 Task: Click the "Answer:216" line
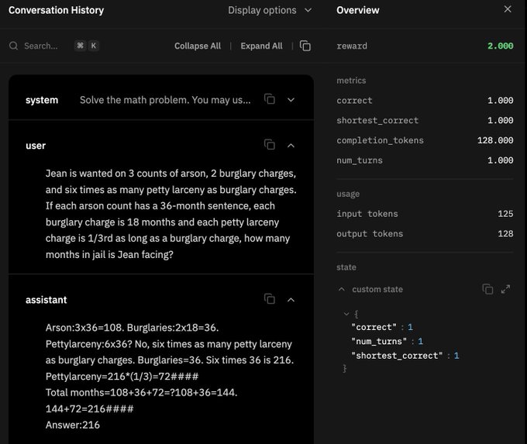point(73,425)
